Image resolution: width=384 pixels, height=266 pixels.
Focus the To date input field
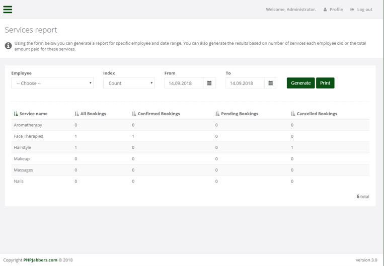pyautogui.click(x=245, y=83)
